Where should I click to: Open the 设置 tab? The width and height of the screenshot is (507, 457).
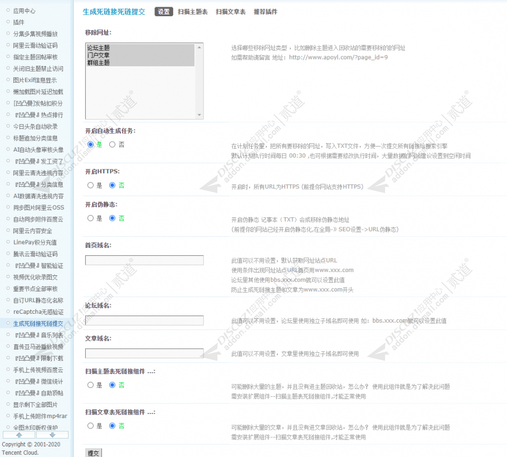pos(164,12)
